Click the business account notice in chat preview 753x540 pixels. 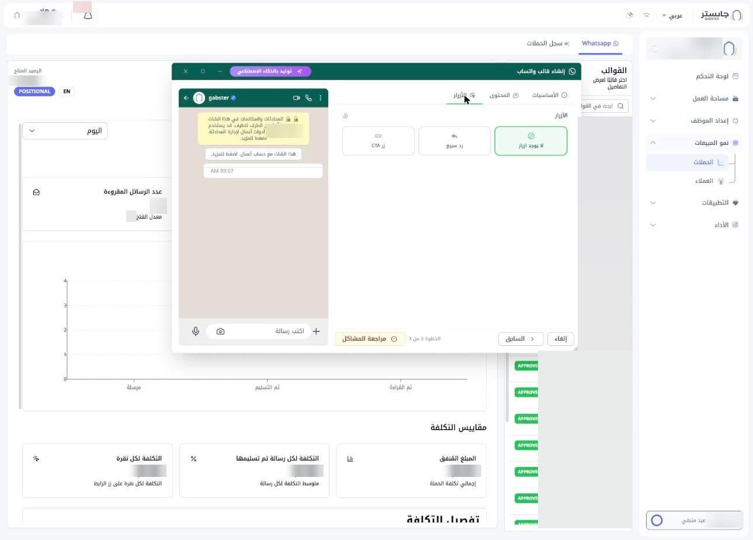(254, 154)
